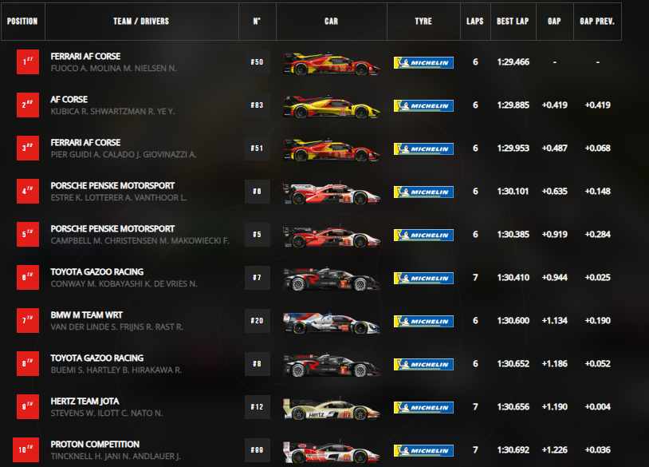Click the GAP PREV. column header
The width and height of the screenshot is (649, 467).
pos(597,21)
